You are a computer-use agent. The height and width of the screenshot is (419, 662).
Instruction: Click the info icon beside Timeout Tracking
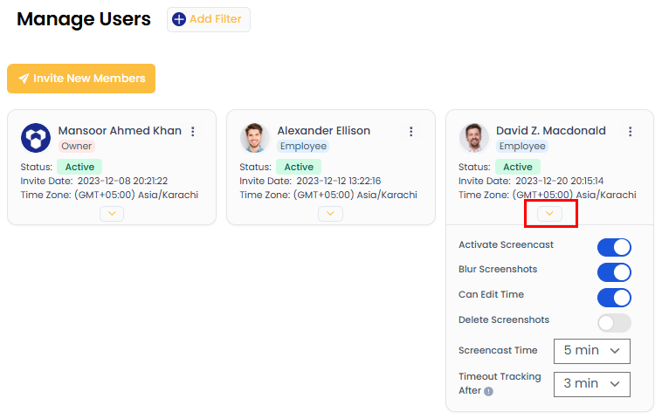(489, 392)
